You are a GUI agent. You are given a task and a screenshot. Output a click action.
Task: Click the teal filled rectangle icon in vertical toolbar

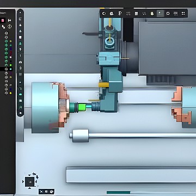pyautogui.click(x=20, y=94)
